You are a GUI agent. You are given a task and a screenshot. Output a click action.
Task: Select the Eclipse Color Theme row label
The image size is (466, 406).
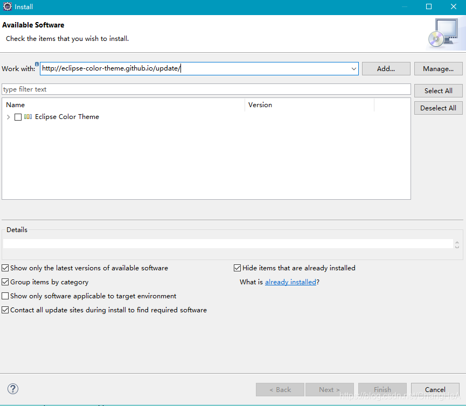point(67,117)
